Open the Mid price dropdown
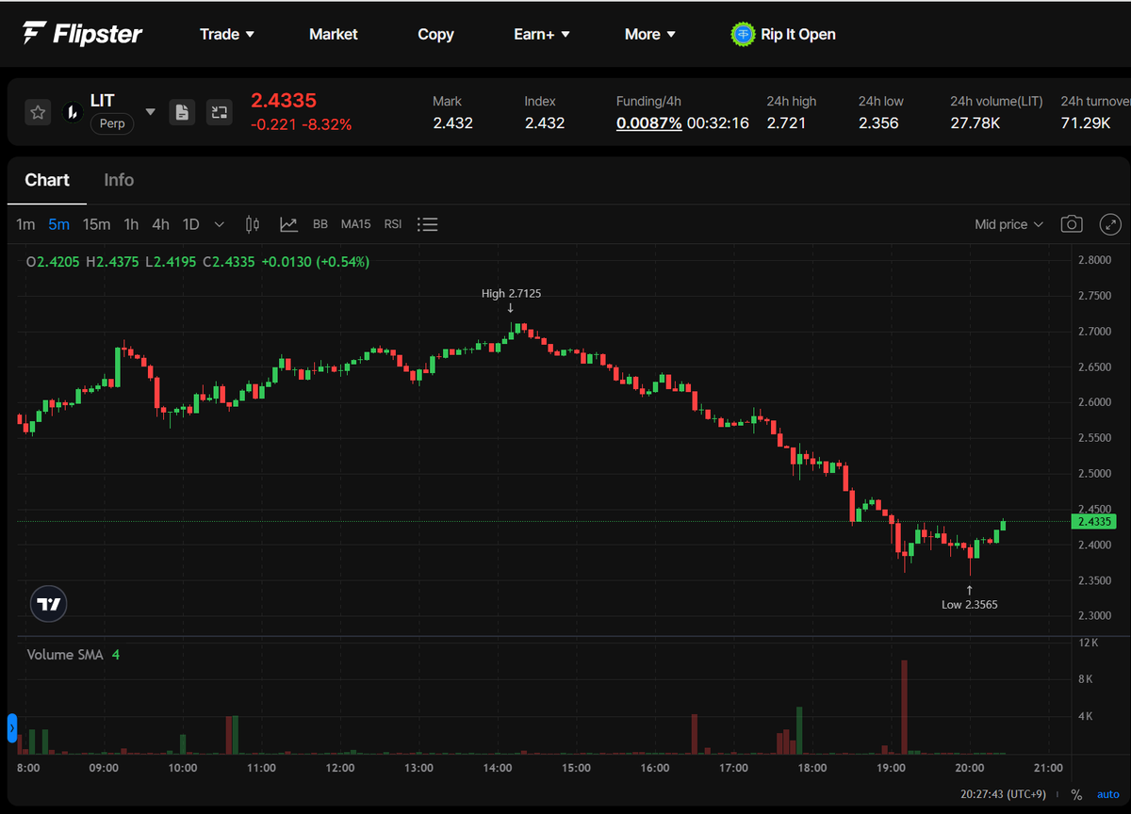Screen dimensions: 1131x814 point(1009,224)
